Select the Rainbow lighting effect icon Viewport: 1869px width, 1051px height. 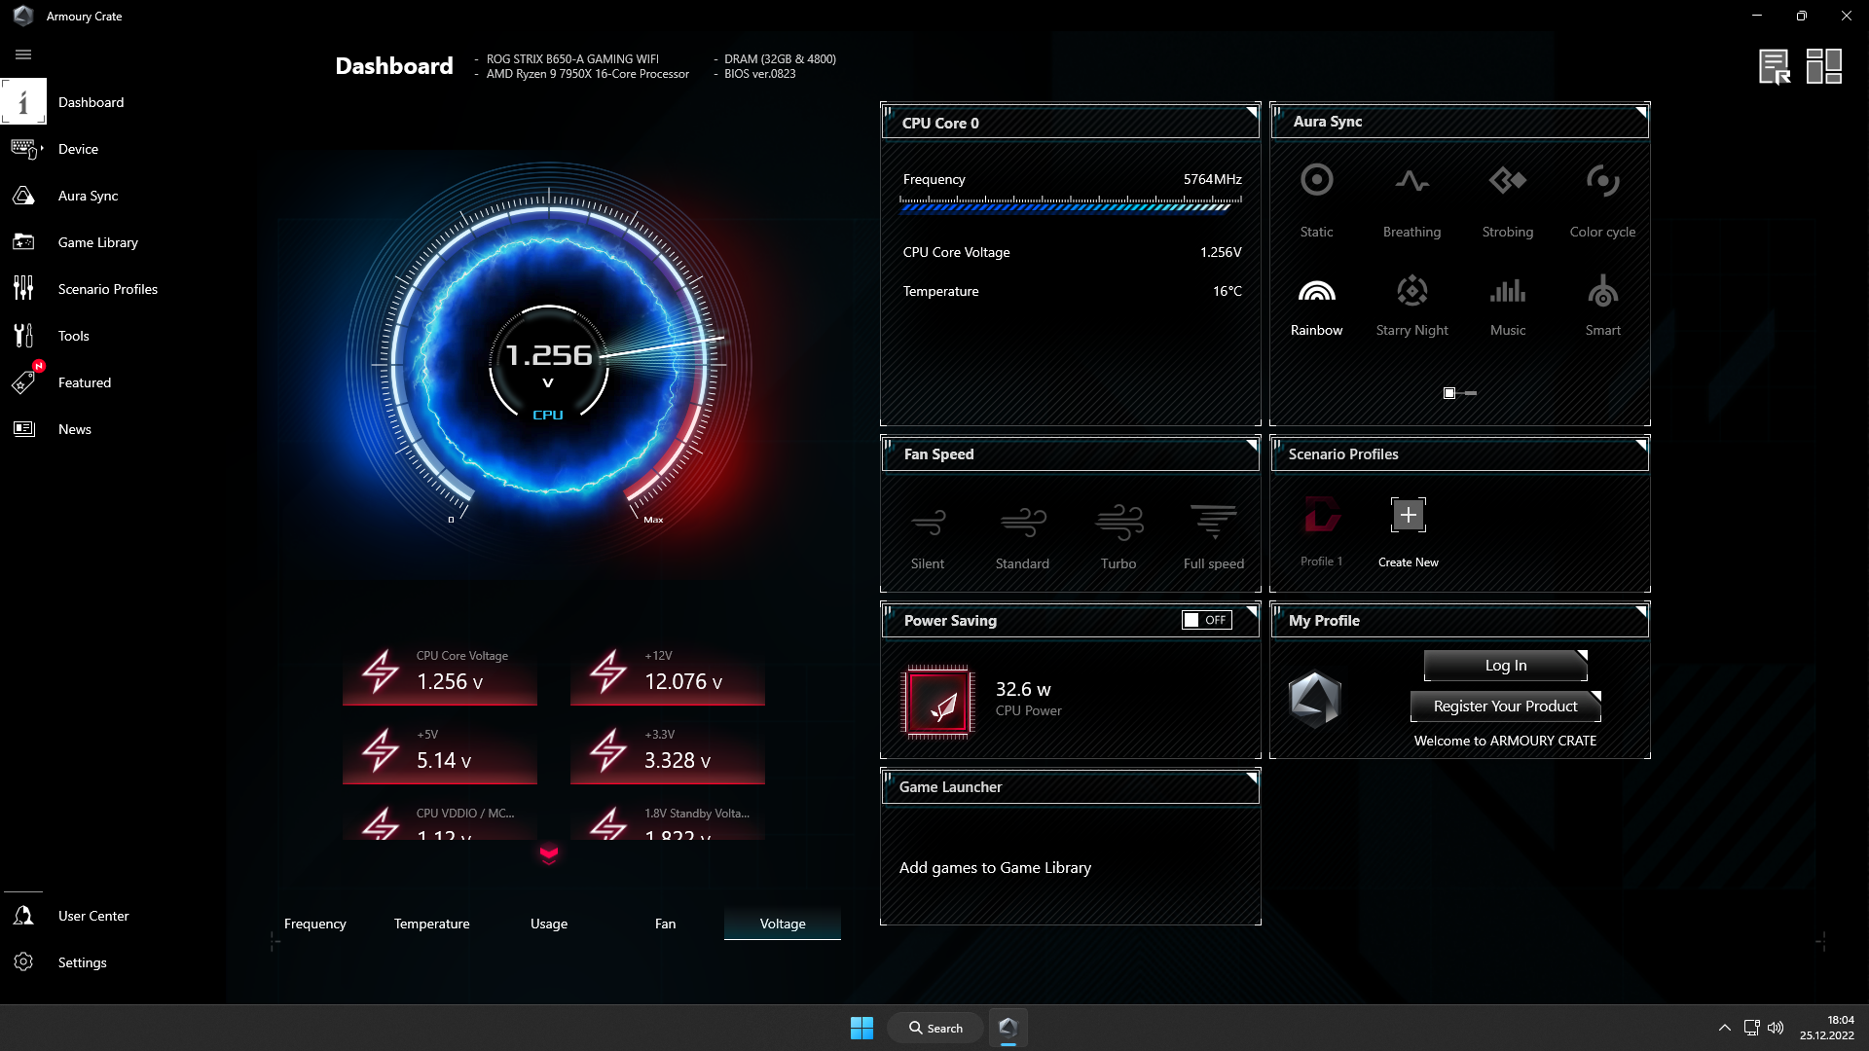pyautogui.click(x=1316, y=292)
